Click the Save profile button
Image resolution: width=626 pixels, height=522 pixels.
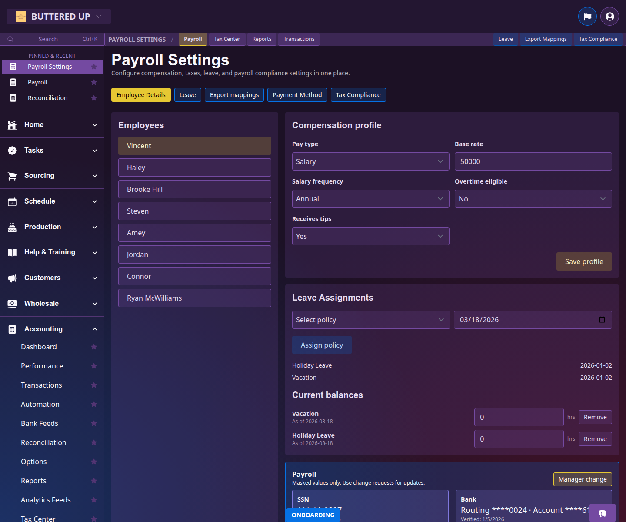[584, 261]
